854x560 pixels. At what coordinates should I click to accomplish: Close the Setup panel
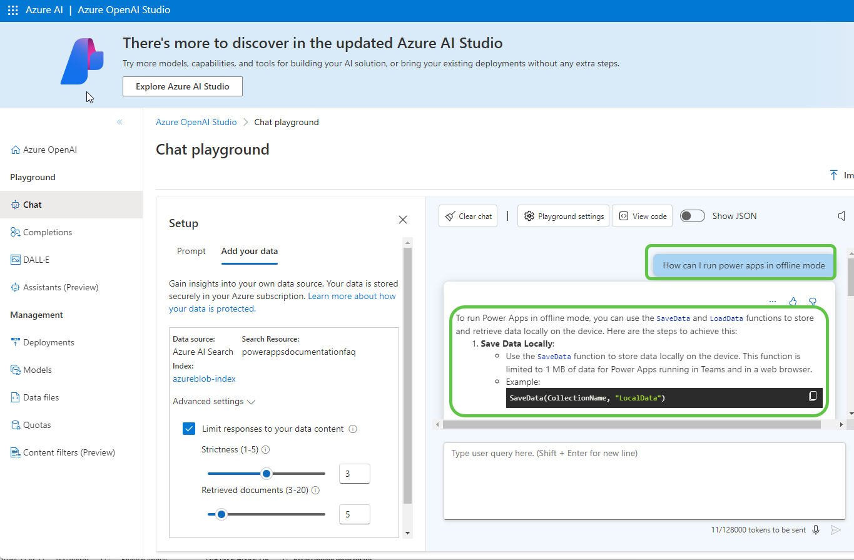(403, 220)
